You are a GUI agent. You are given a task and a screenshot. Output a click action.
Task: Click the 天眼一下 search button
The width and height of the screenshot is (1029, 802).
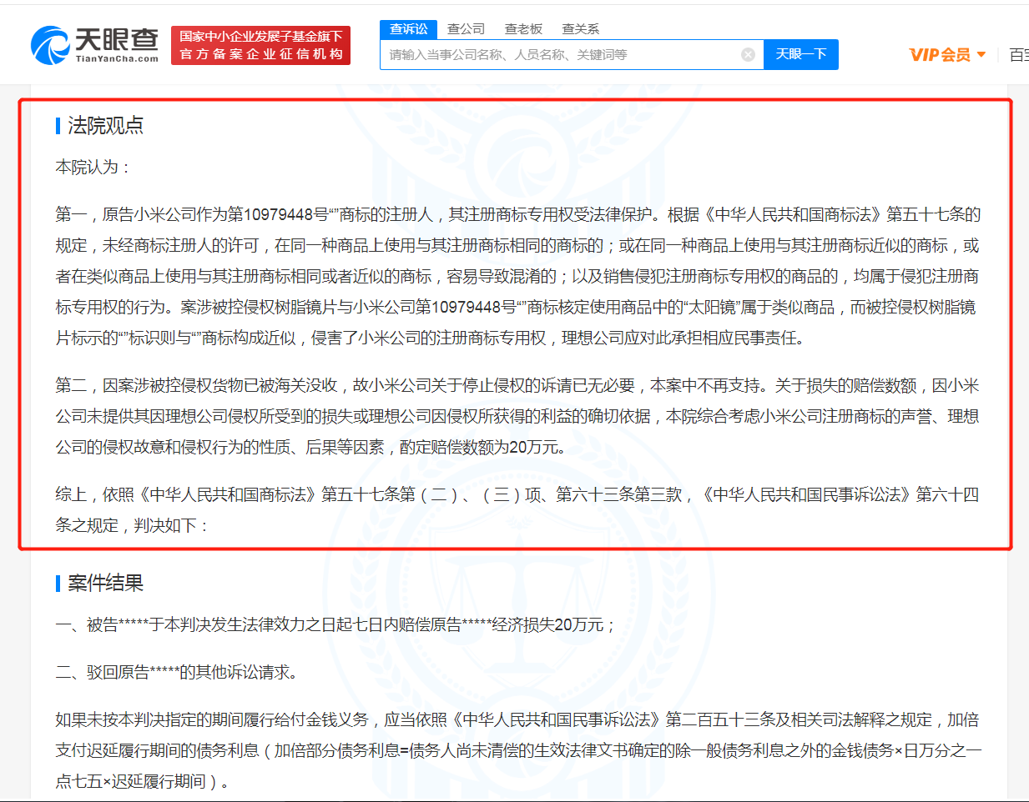pyautogui.click(x=801, y=54)
